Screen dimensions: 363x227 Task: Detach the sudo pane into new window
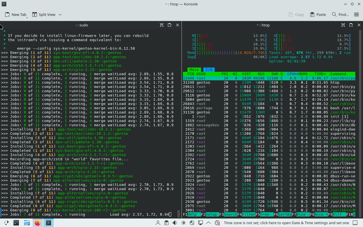click(x=170, y=25)
